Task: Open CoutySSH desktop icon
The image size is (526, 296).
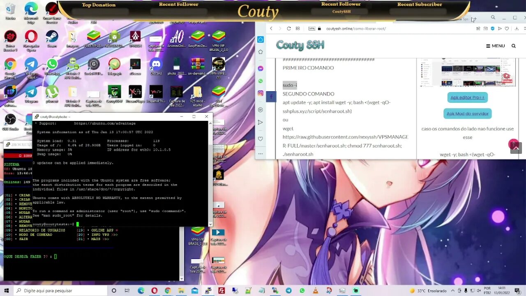Action: pos(114,94)
